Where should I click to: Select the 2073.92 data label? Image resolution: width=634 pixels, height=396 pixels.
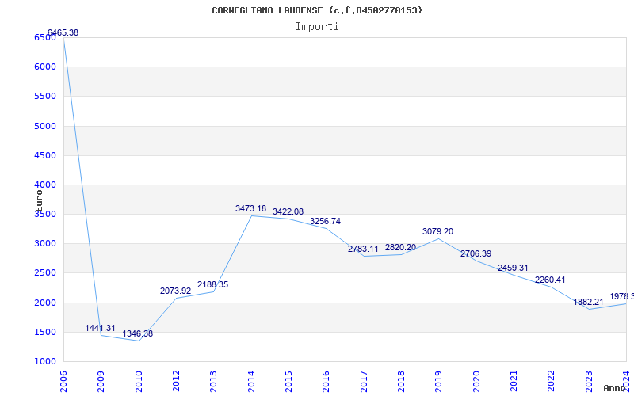click(x=175, y=291)
